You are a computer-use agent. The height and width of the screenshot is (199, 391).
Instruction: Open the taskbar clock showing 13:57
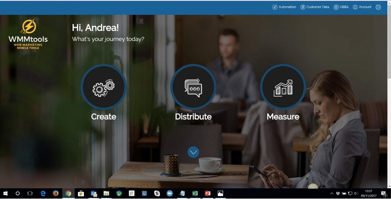point(369,194)
